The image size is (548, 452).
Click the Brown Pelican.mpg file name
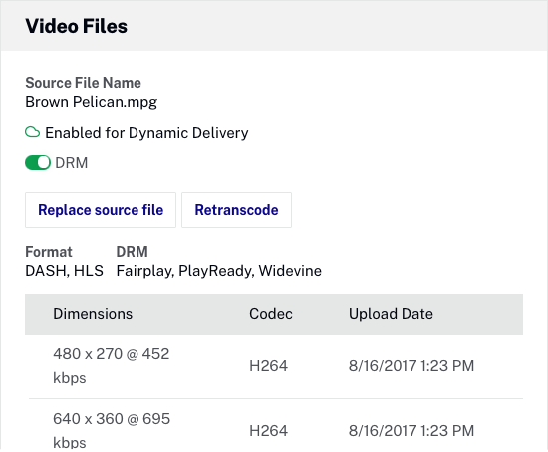pos(92,102)
